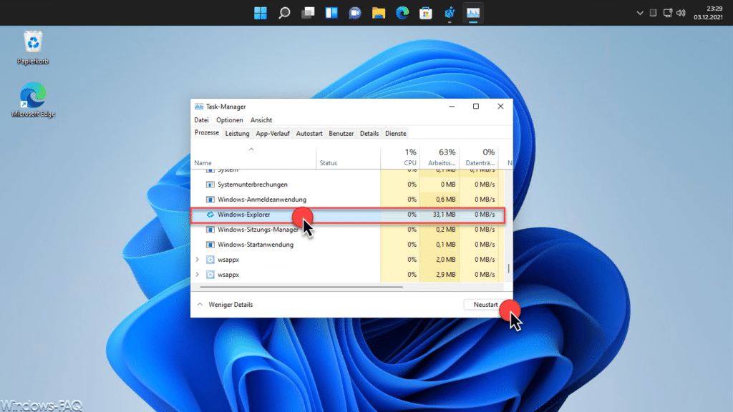Select the Papierkorb desktop icon
Screen dimensions: 733x412
tap(33, 47)
